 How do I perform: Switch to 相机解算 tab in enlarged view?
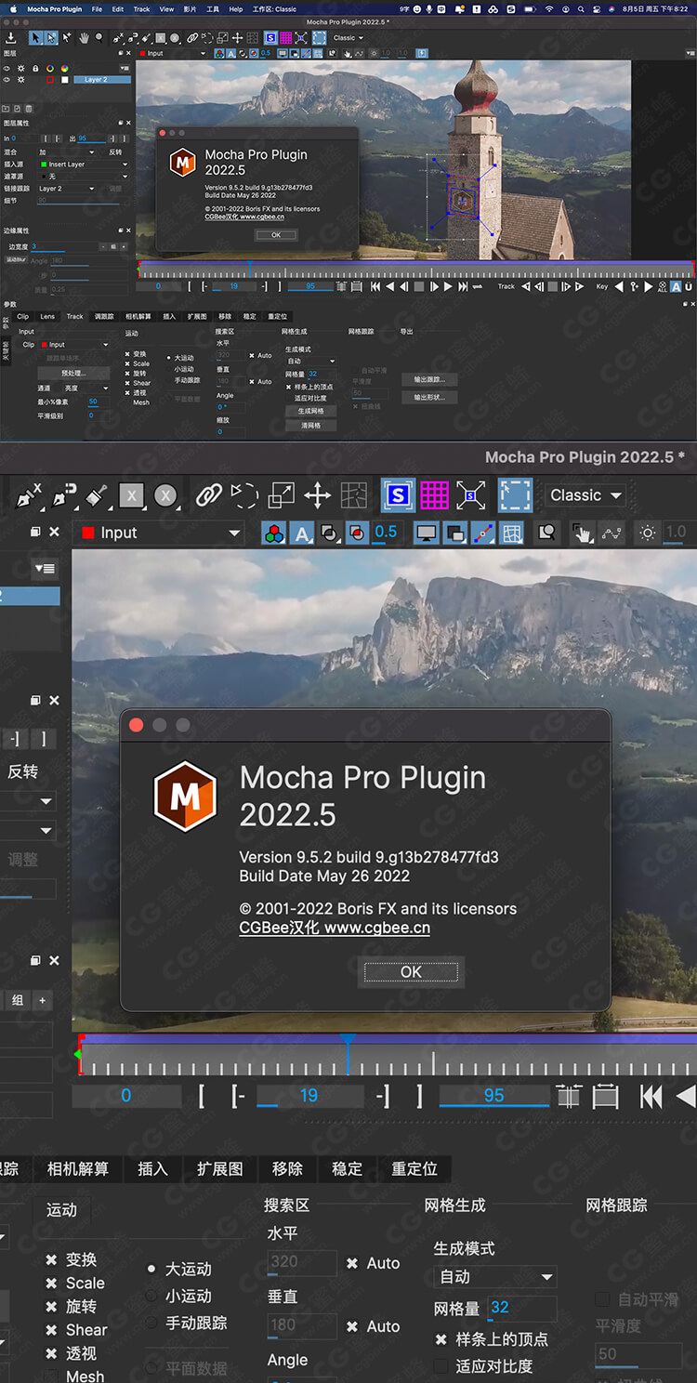click(x=78, y=1168)
